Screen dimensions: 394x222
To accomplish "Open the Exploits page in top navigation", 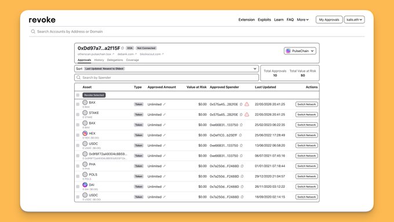I will pos(264,20).
